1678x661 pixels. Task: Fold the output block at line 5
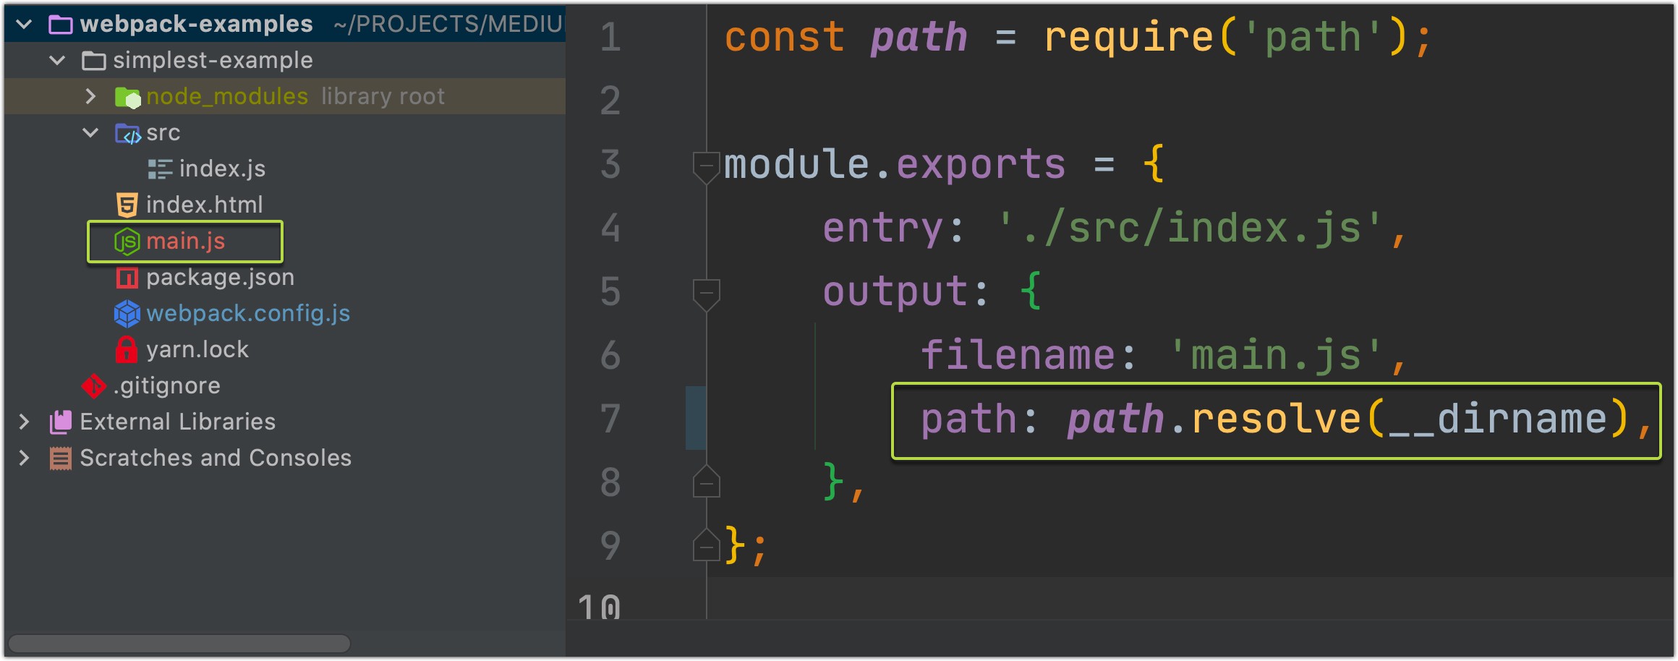pos(706,294)
